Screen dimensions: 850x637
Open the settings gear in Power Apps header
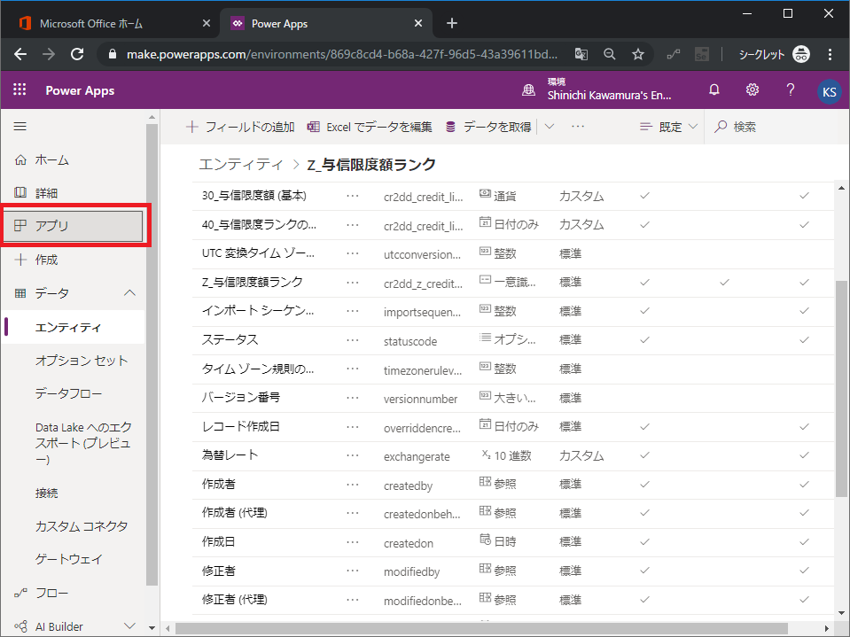pos(752,89)
